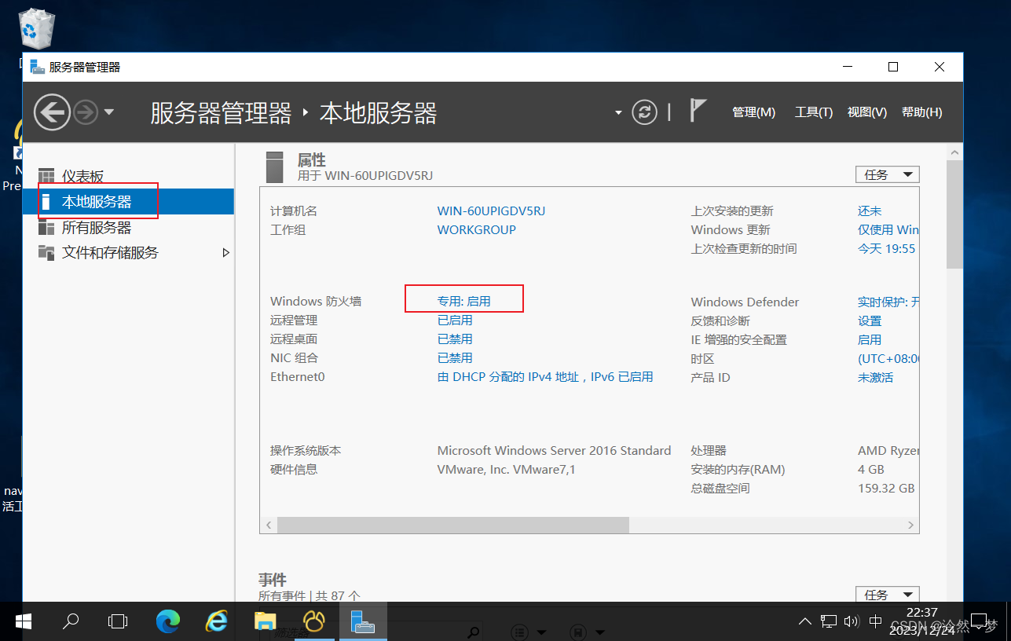Viewport: 1011px width, 641px height.
Task: Open the 工具(T) menu
Action: (x=813, y=112)
